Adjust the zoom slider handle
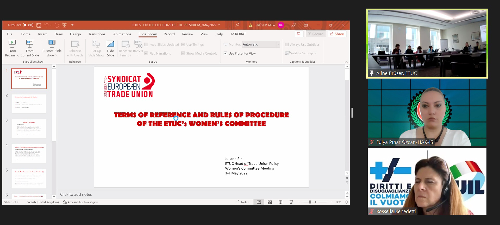 click(x=310, y=202)
